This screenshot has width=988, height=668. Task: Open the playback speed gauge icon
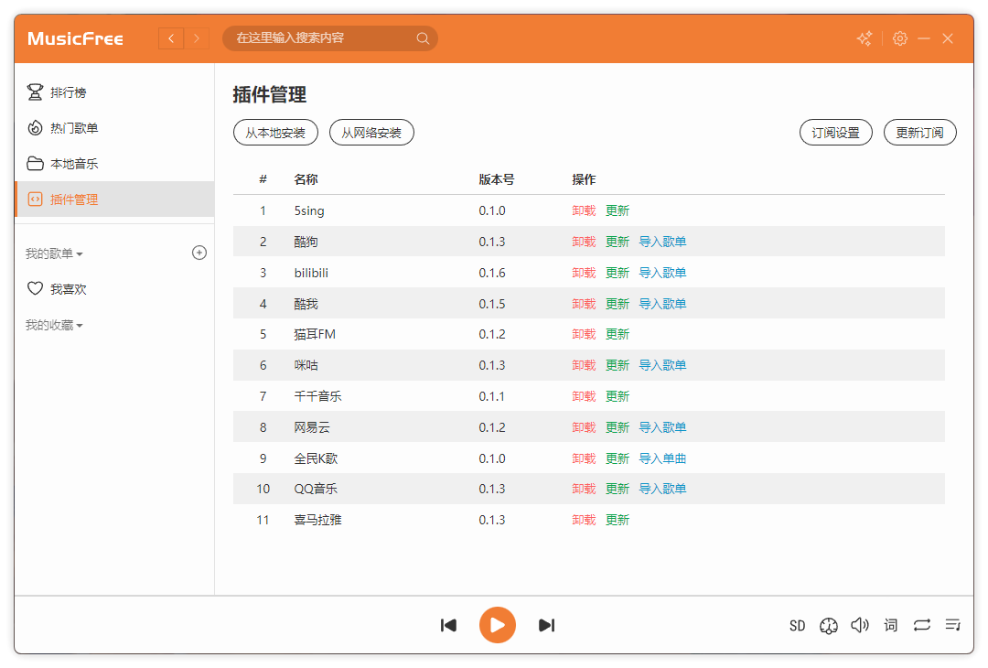click(x=829, y=626)
